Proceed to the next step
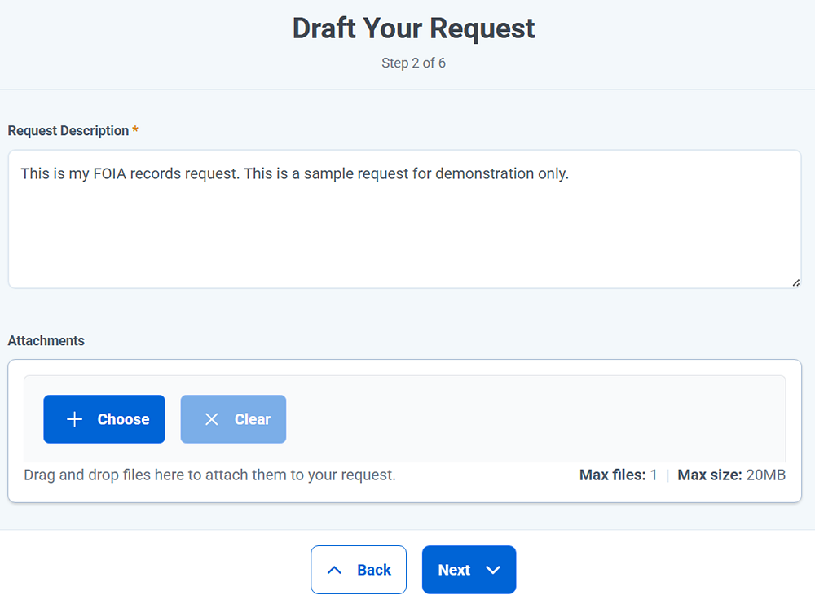 coord(469,570)
